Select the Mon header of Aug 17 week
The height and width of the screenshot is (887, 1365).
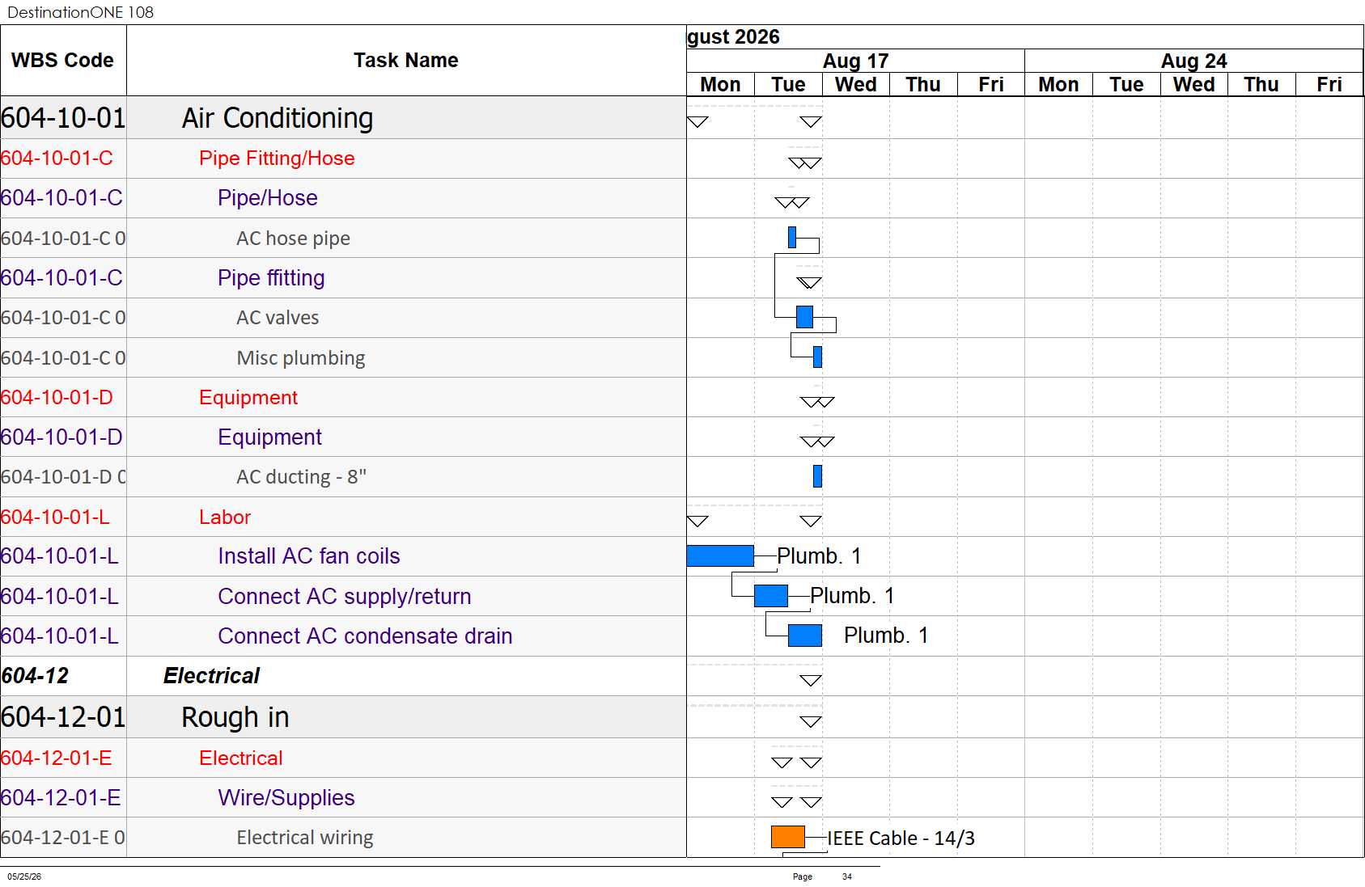720,85
